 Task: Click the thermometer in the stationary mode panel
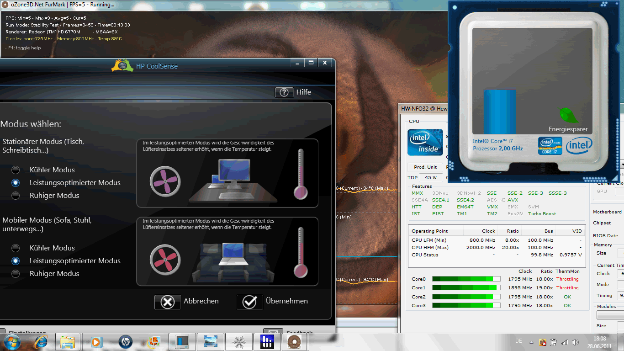pyautogui.click(x=301, y=174)
